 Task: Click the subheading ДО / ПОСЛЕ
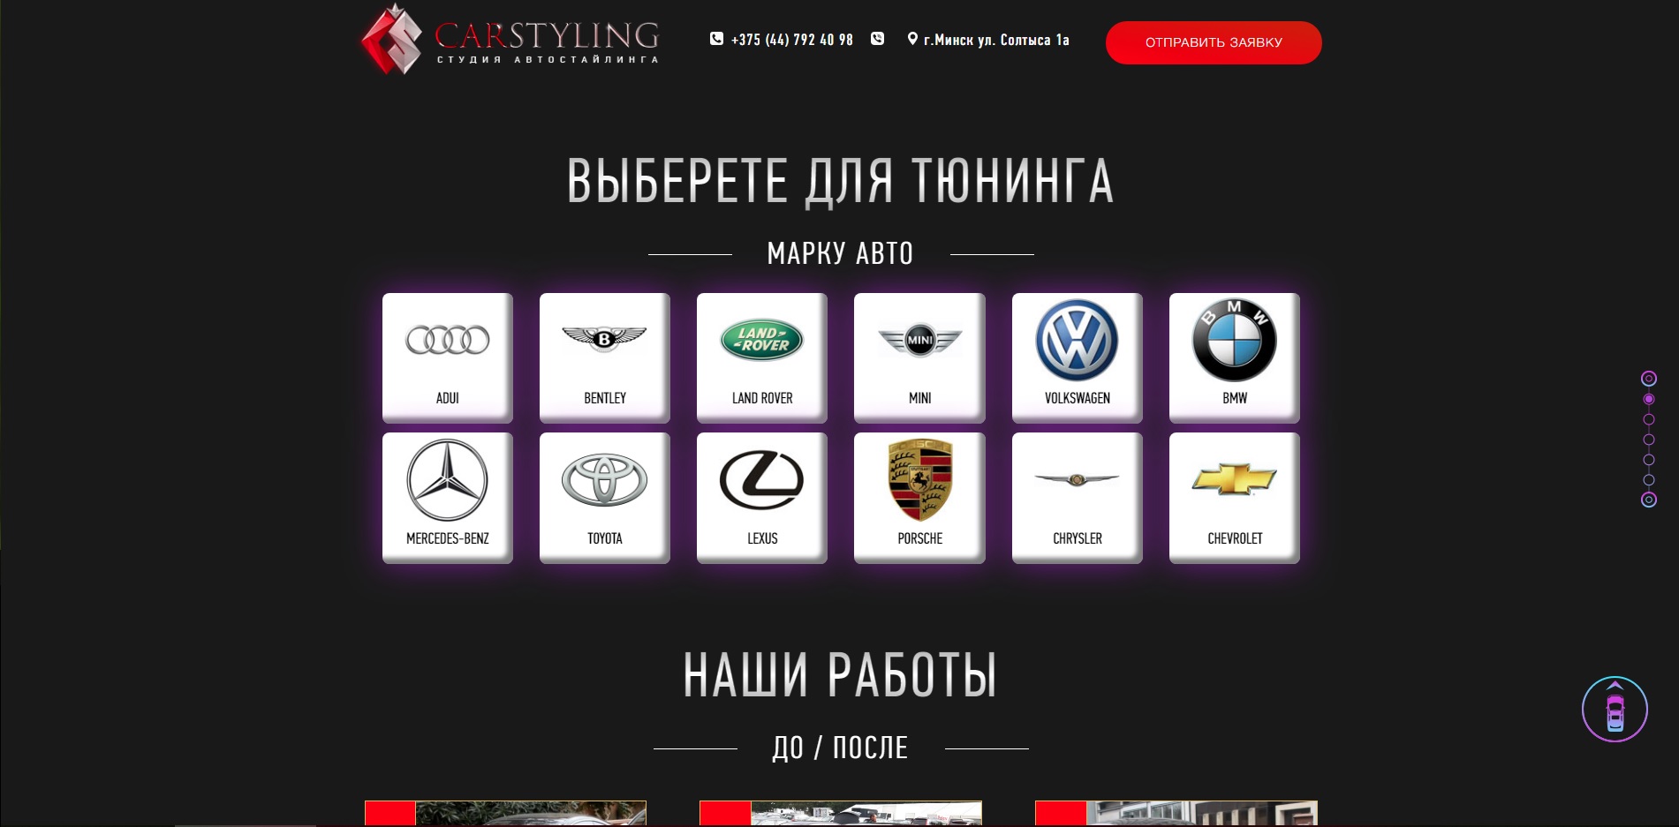click(x=840, y=748)
